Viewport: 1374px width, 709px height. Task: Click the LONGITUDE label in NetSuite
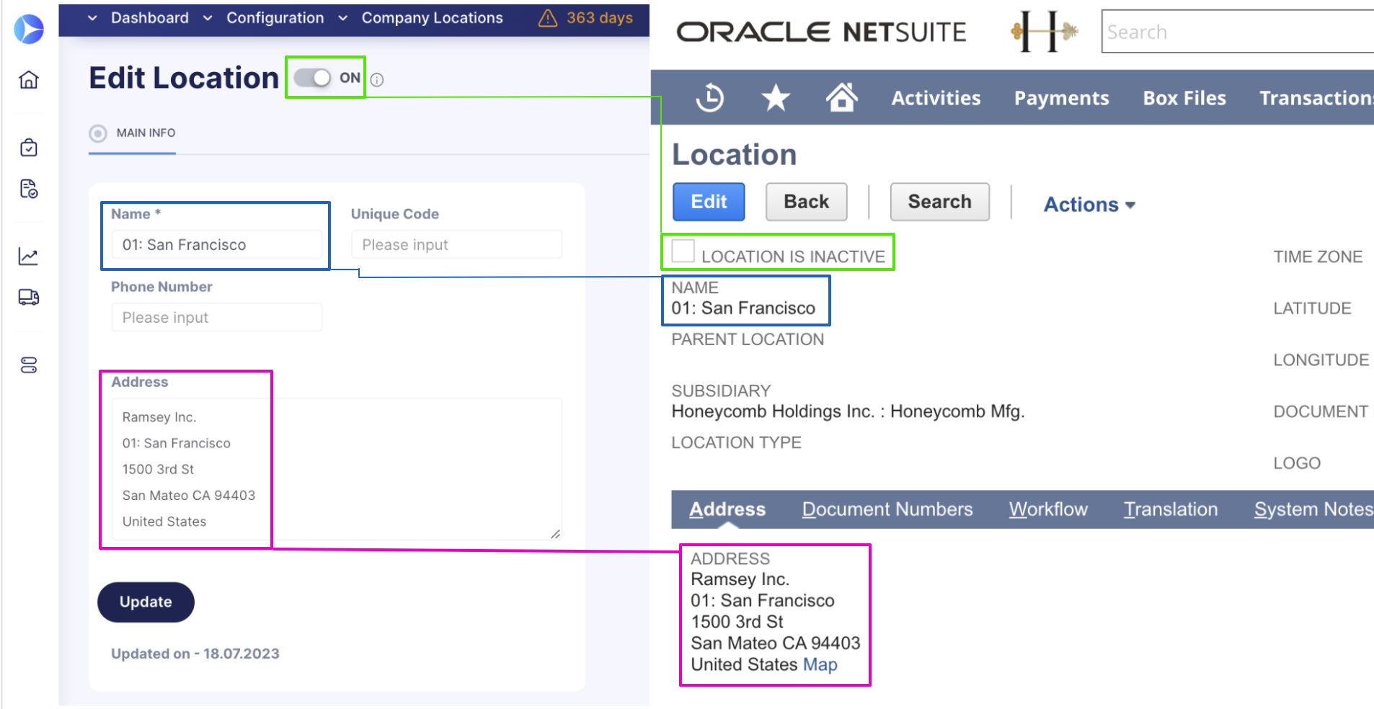tap(1321, 360)
